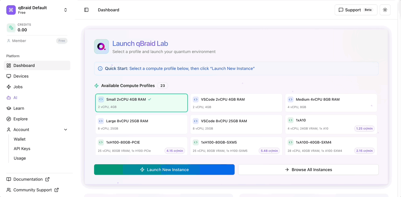Open Explore in sidebar
The height and width of the screenshot is (197, 401).
click(x=37, y=119)
